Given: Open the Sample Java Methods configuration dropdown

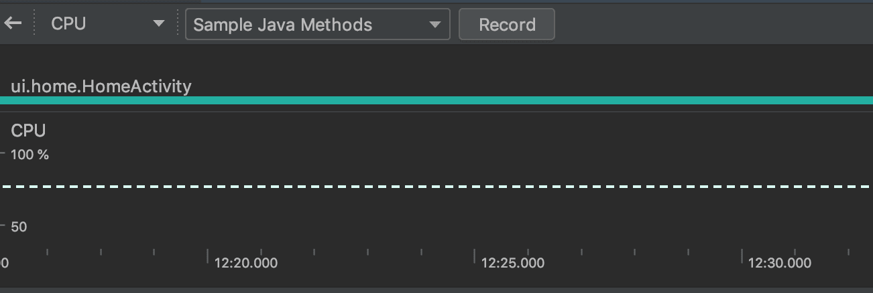Looking at the screenshot, I should tap(317, 25).
